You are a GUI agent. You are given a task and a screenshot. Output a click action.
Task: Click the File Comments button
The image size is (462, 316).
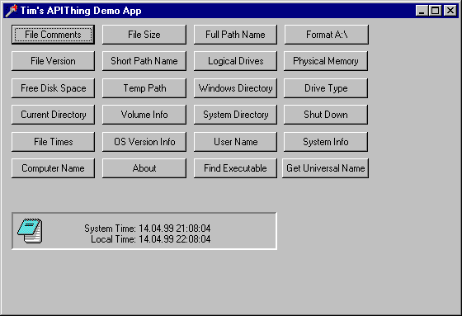pyautogui.click(x=53, y=35)
